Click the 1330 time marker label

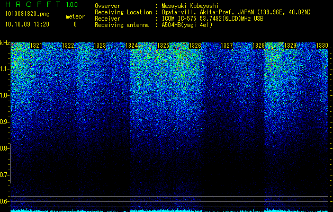[322, 46]
